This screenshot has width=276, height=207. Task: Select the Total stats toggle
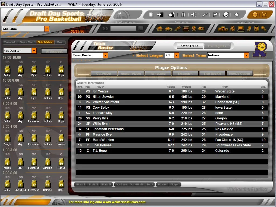[x=150, y=185]
